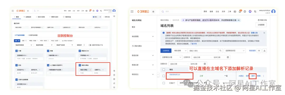Screen dimensions: 285x95
Task: Click the home icon in domain list window
Action: tap(153, 11)
